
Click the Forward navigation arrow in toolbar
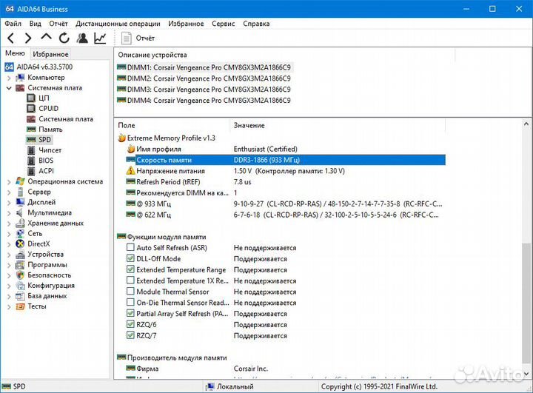[28, 38]
